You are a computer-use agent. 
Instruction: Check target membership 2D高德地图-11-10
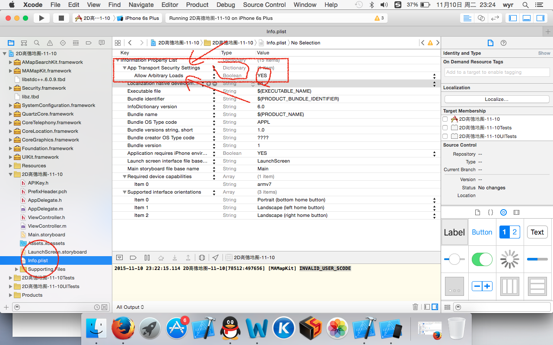(445, 119)
